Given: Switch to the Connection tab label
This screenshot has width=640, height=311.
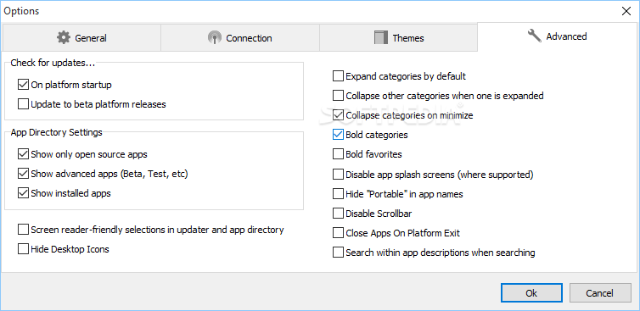Looking at the screenshot, I should click(249, 38).
